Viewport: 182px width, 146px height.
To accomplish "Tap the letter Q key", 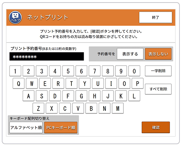I will click(19, 84).
